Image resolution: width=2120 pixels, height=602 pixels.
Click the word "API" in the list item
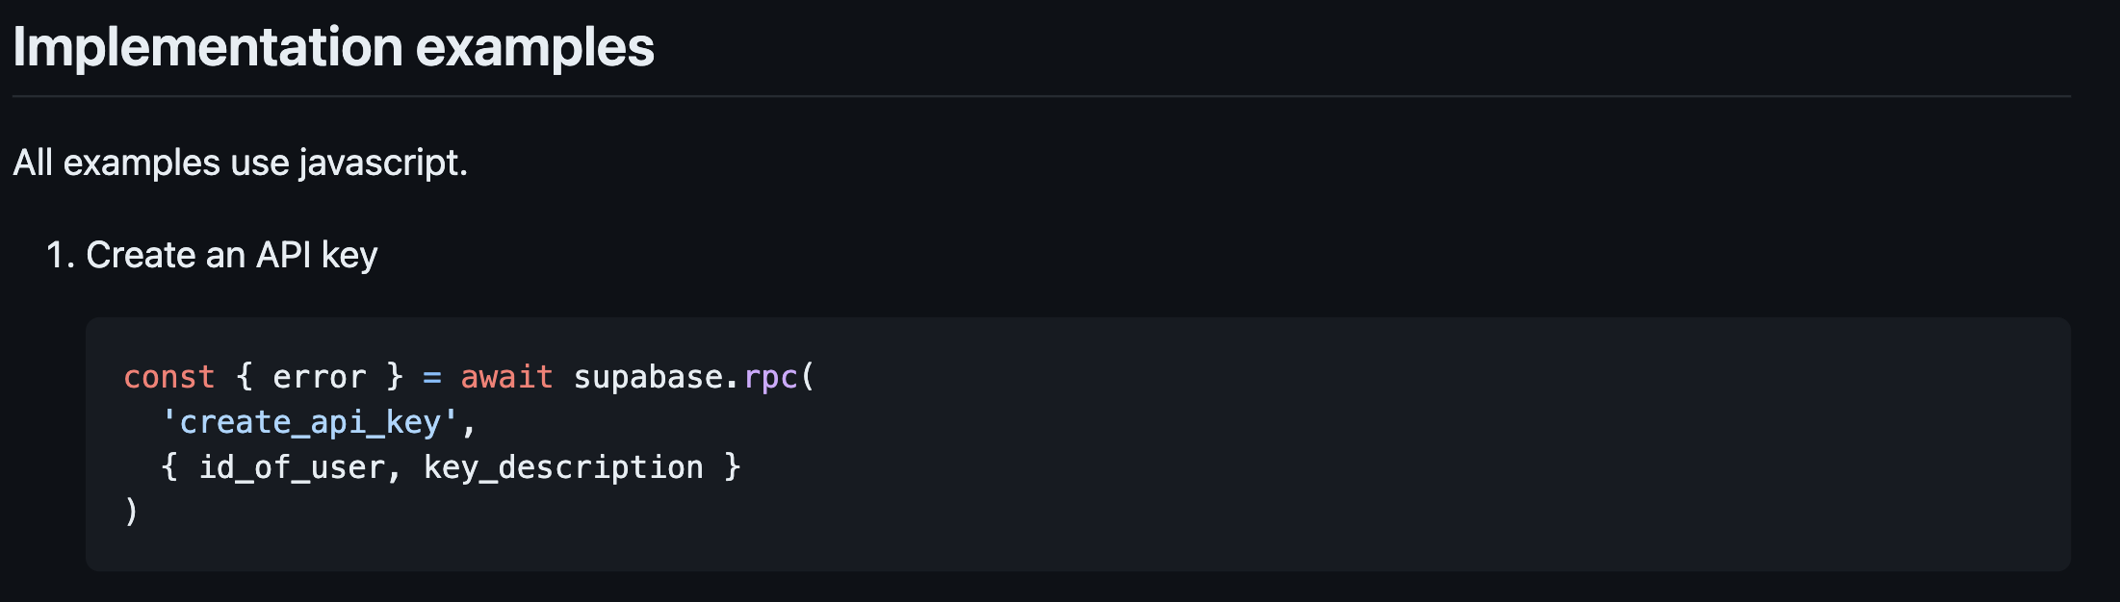[284, 255]
